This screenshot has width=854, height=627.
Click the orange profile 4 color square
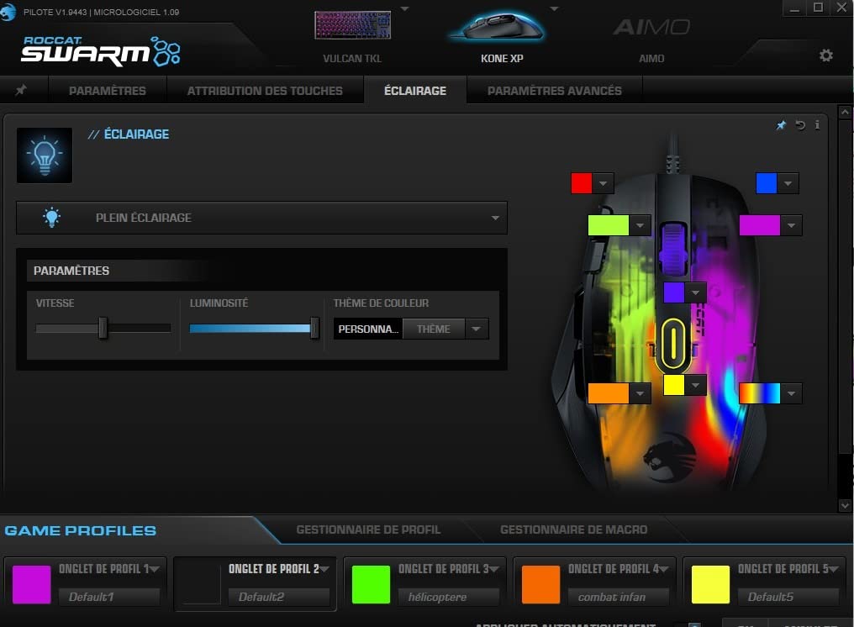tap(540, 584)
